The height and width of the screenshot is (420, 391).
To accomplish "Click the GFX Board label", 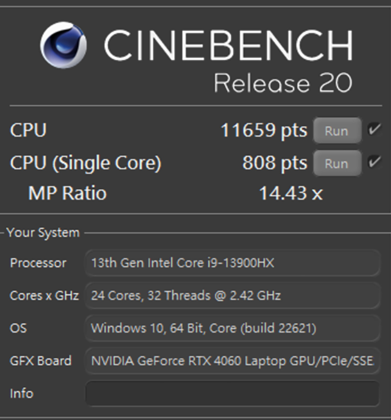I will click(41, 361).
